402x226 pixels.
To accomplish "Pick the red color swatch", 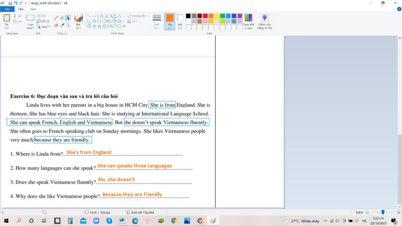I will [205, 16].
